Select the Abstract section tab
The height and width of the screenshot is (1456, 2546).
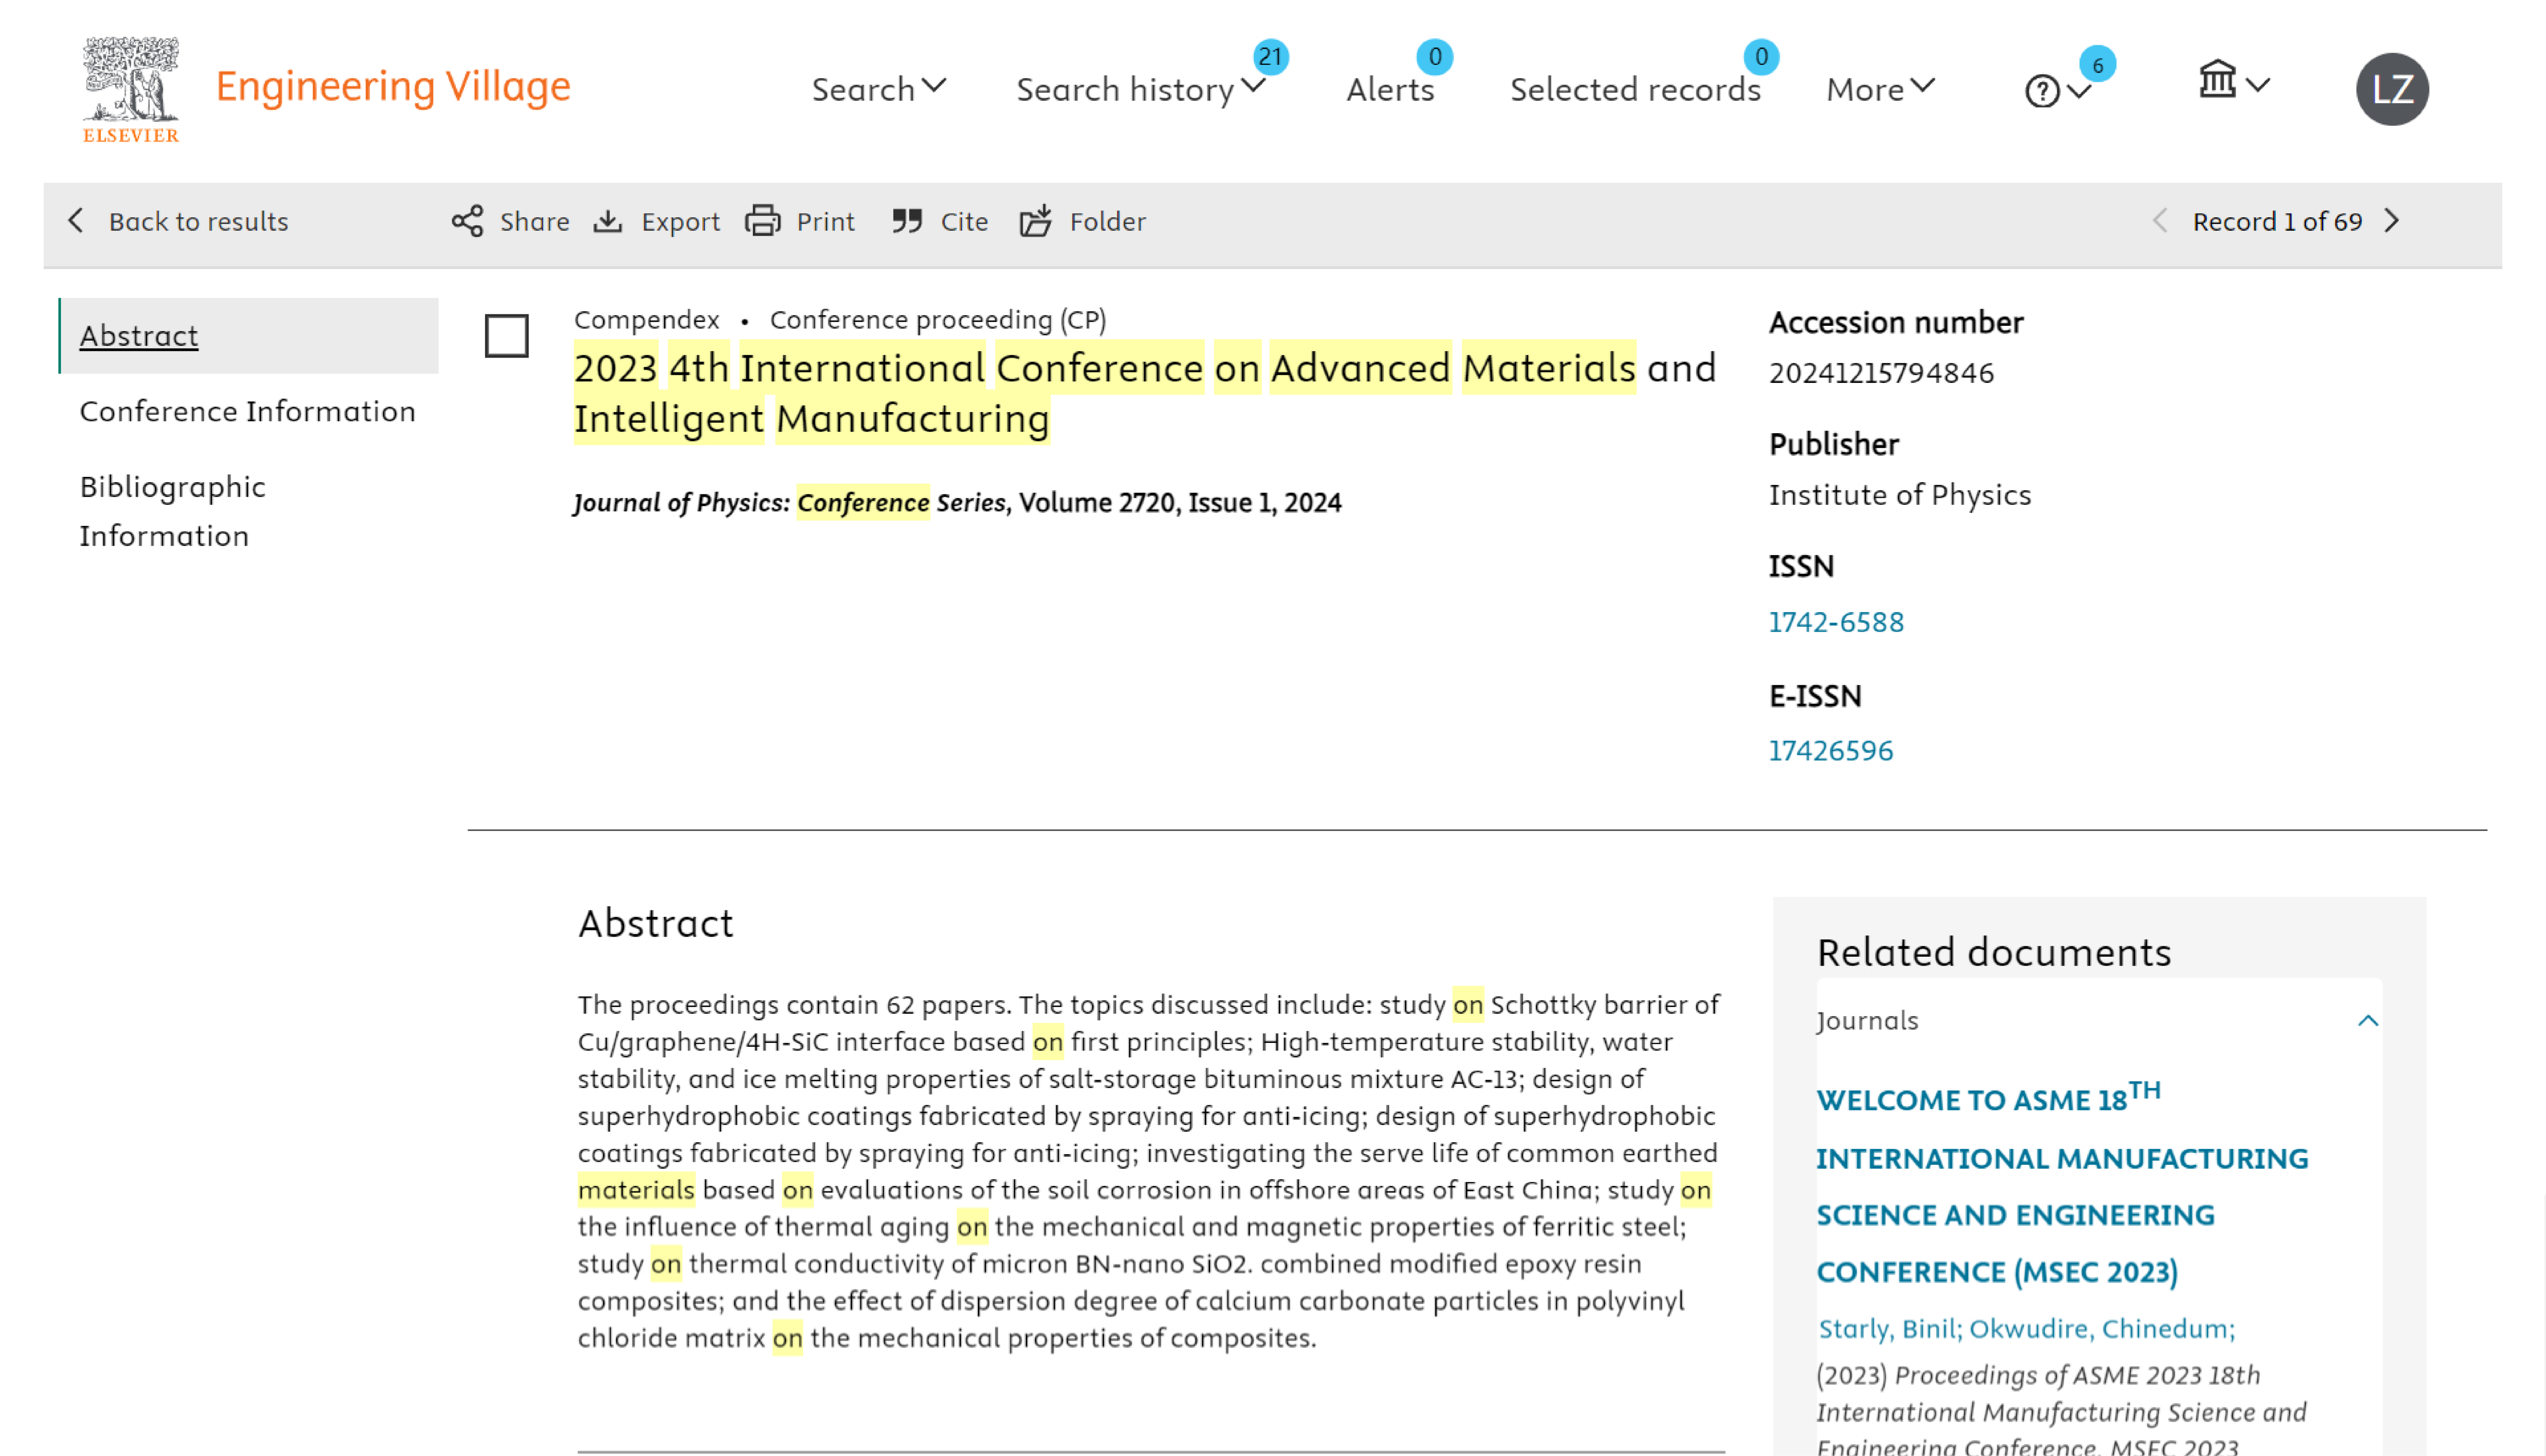pyautogui.click(x=248, y=336)
